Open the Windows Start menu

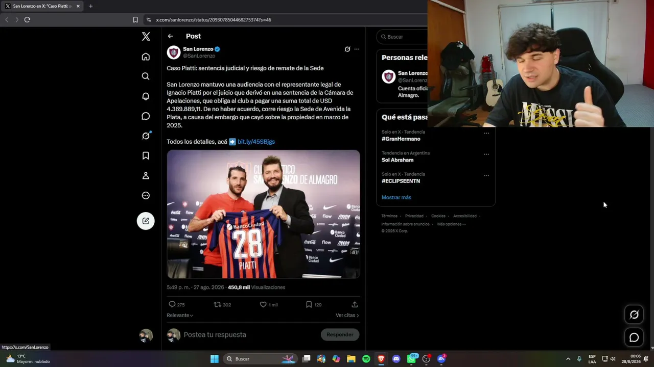pos(215,359)
